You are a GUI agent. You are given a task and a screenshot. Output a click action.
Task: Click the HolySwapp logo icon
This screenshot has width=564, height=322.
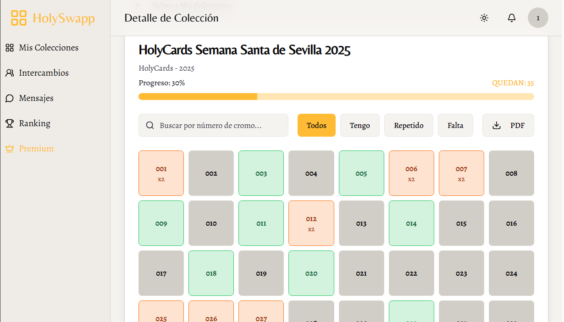click(x=19, y=18)
